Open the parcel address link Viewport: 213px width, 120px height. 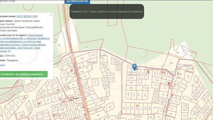(x=24, y=43)
